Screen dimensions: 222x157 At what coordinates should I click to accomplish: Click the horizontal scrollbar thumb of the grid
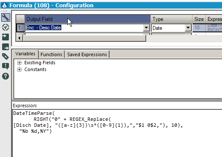point(84,38)
